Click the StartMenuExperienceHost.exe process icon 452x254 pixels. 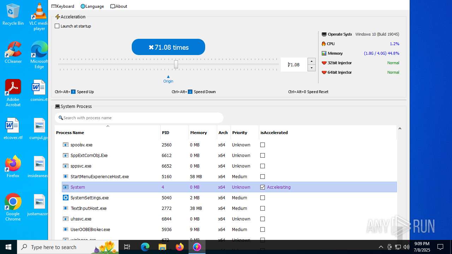[x=65, y=177]
